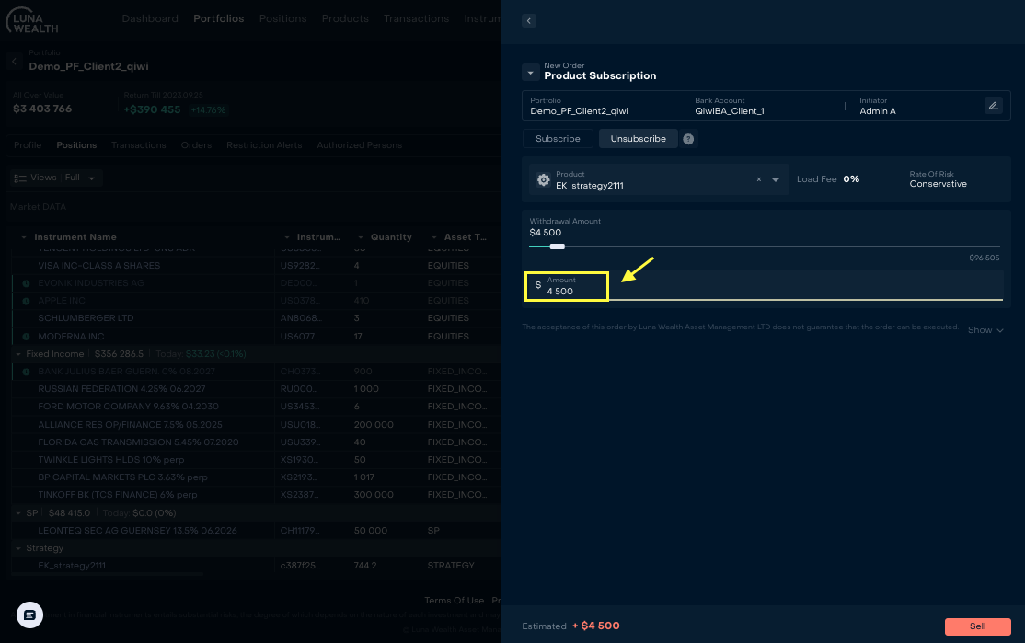Expand the Product dropdown arrow
1025x643 pixels.
coord(776,180)
